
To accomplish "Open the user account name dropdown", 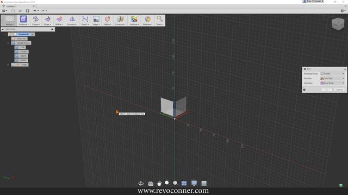I will 313,1.
